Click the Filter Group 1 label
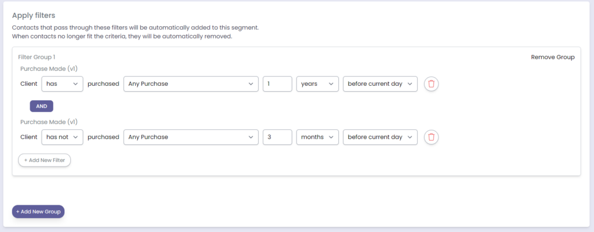The width and height of the screenshot is (594, 232). coord(37,57)
